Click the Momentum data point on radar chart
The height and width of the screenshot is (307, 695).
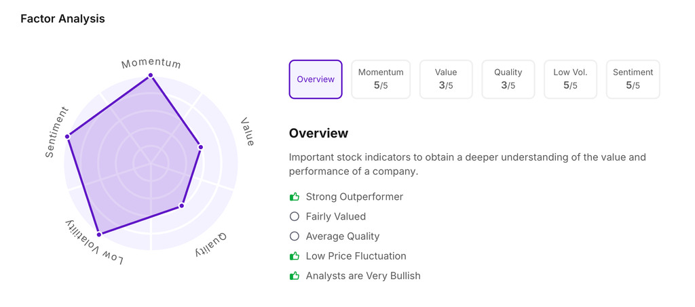tap(151, 75)
